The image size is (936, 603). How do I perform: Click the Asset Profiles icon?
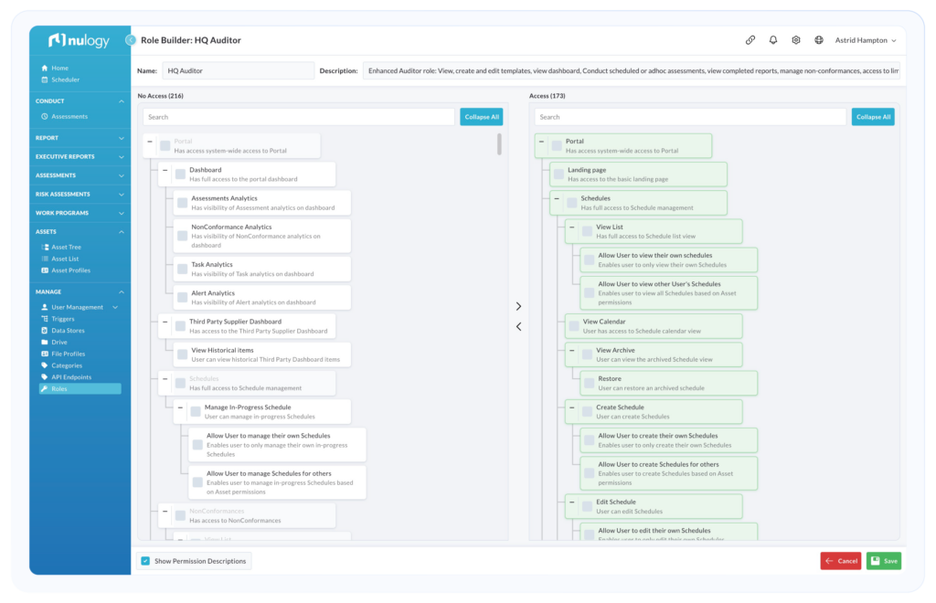(45, 270)
